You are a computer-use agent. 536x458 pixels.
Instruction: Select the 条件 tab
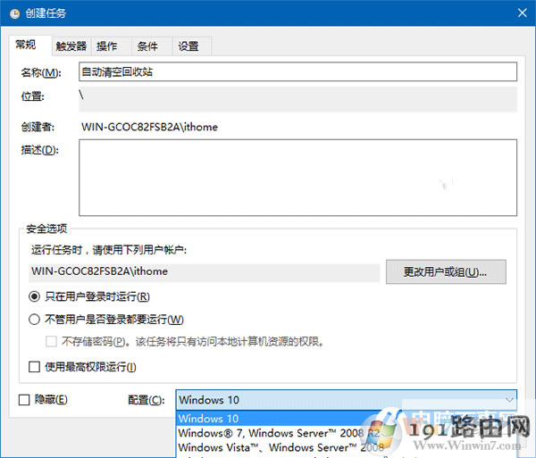147,46
